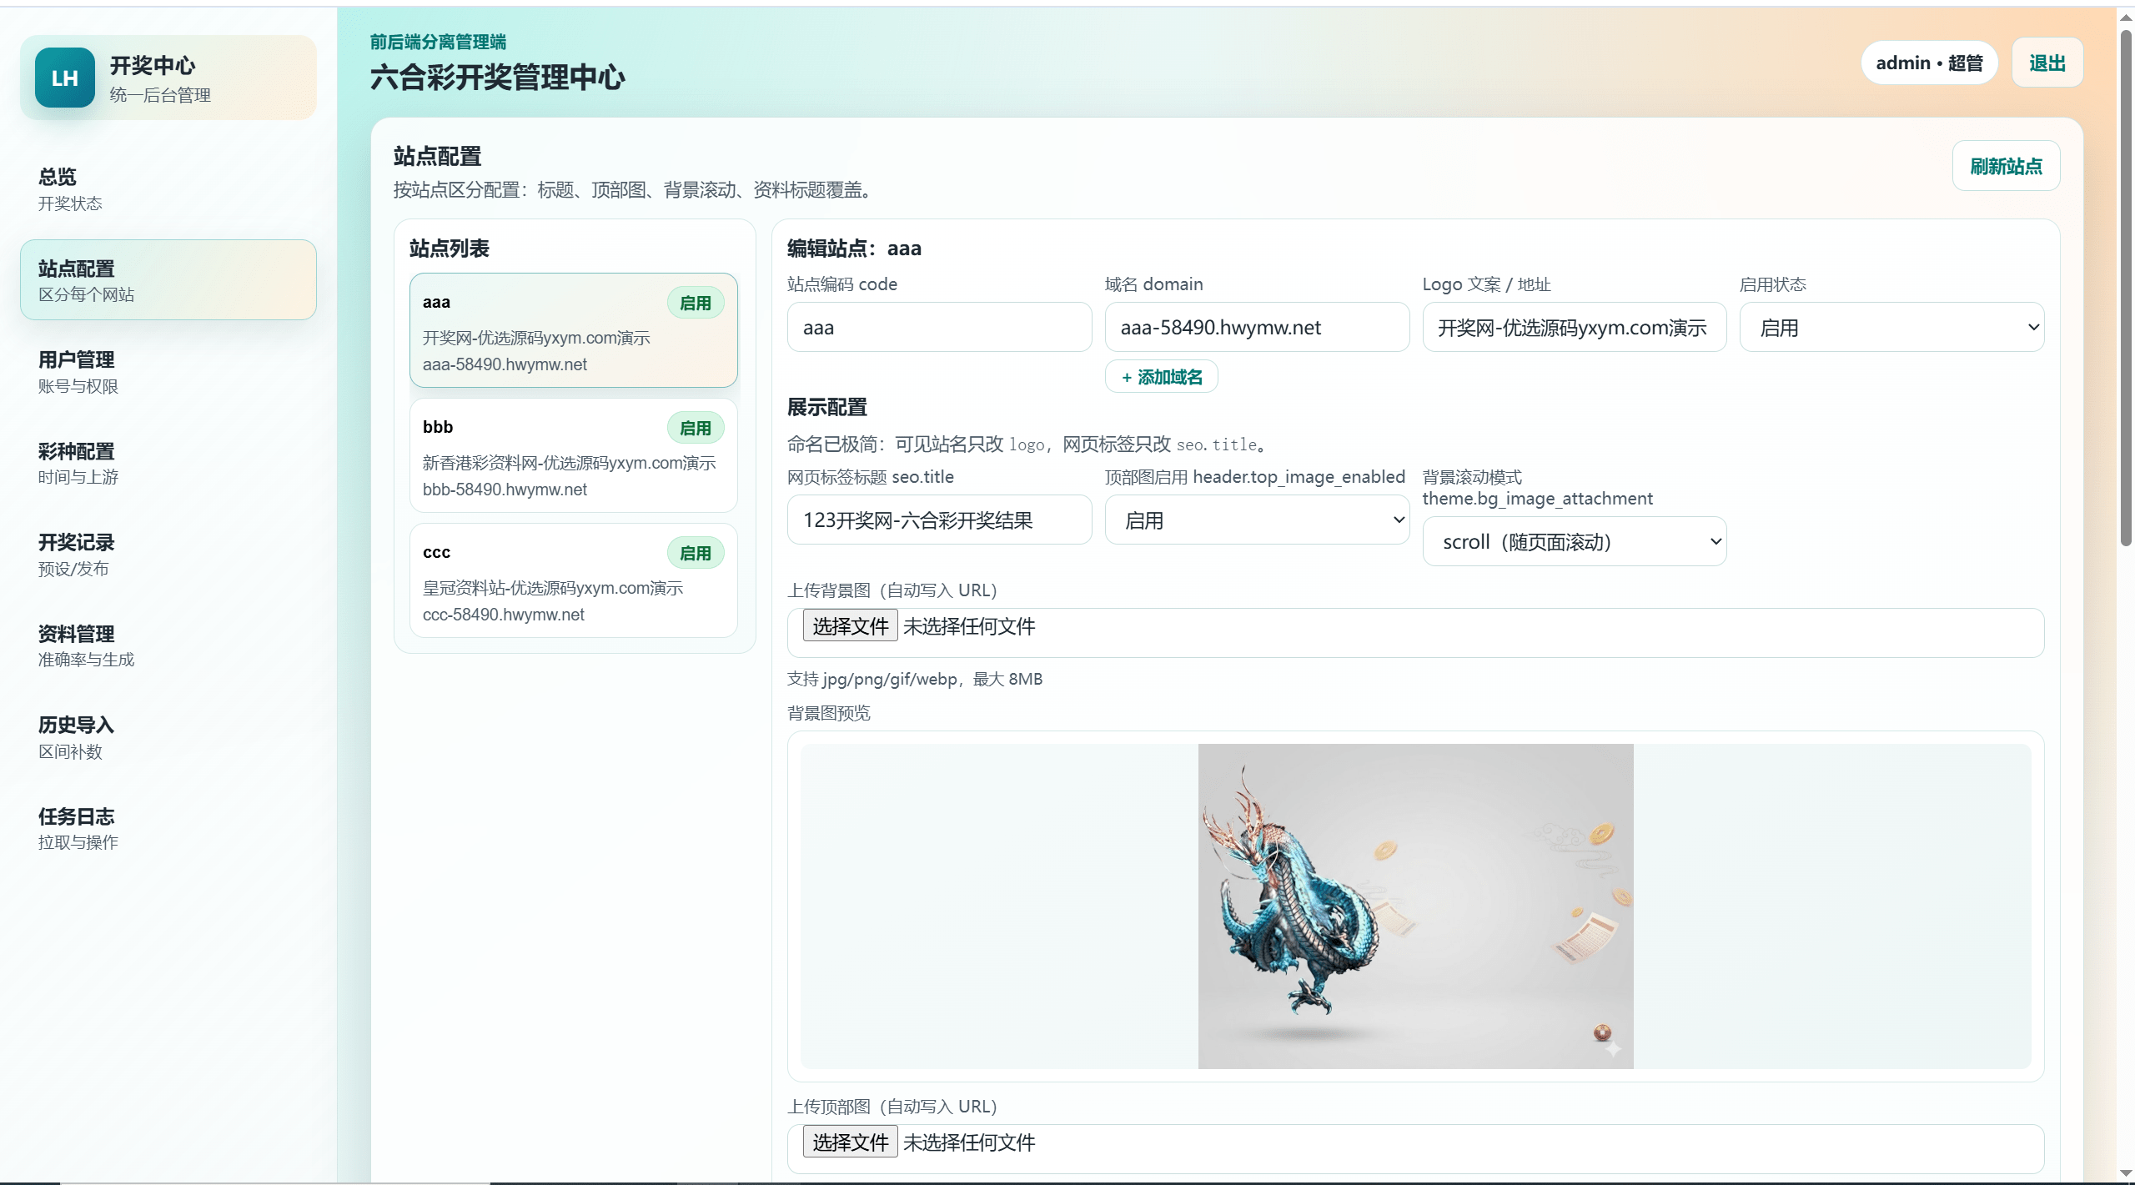The height and width of the screenshot is (1185, 2135).
Task: Open 历史导入 history import
Action: tap(168, 737)
